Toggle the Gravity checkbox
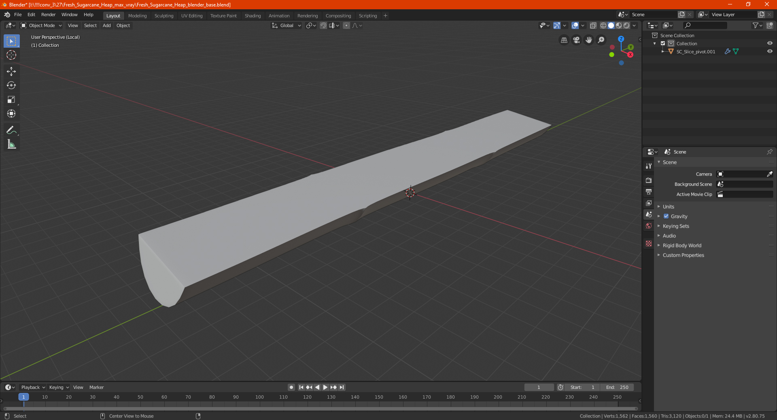The image size is (777, 420). [x=666, y=216]
